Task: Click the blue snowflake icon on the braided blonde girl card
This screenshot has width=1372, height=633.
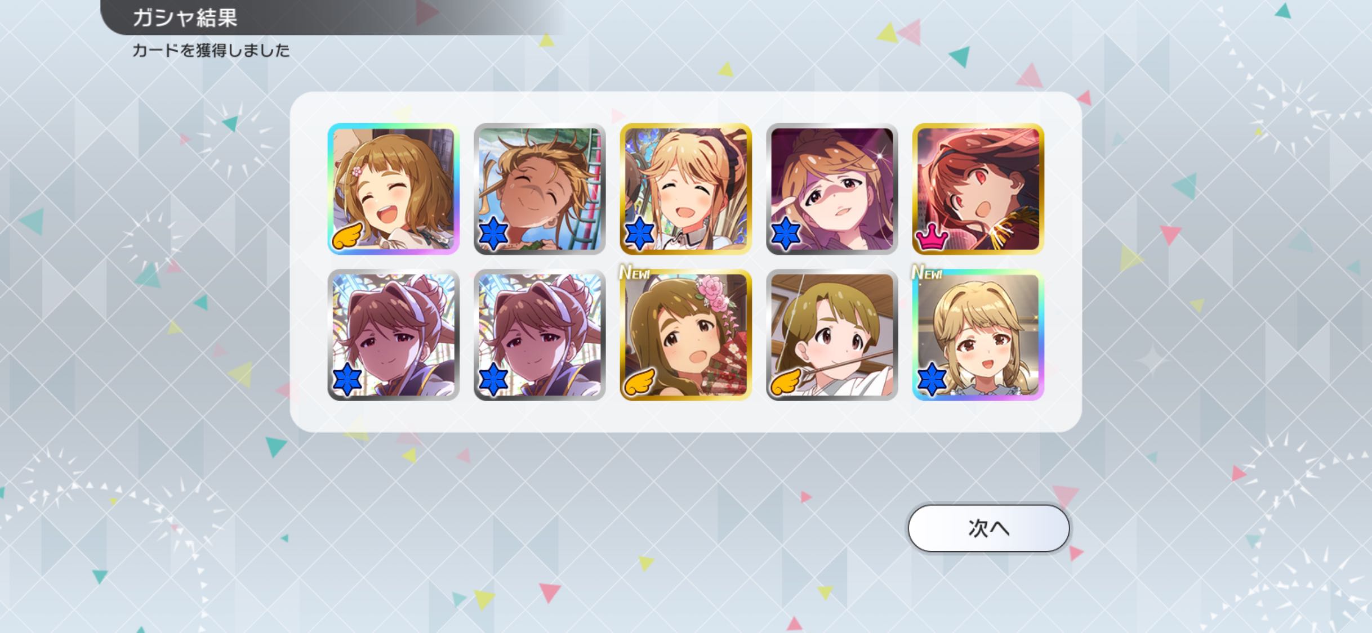Action: [932, 381]
